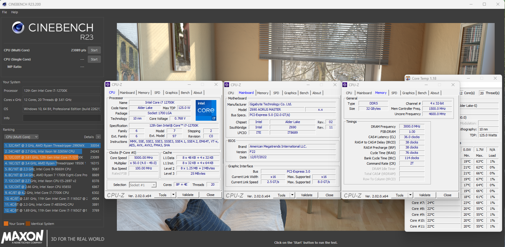Click the Info input field in Your System
Image resolution: width=505 pixels, height=247 pixels.
point(62,118)
